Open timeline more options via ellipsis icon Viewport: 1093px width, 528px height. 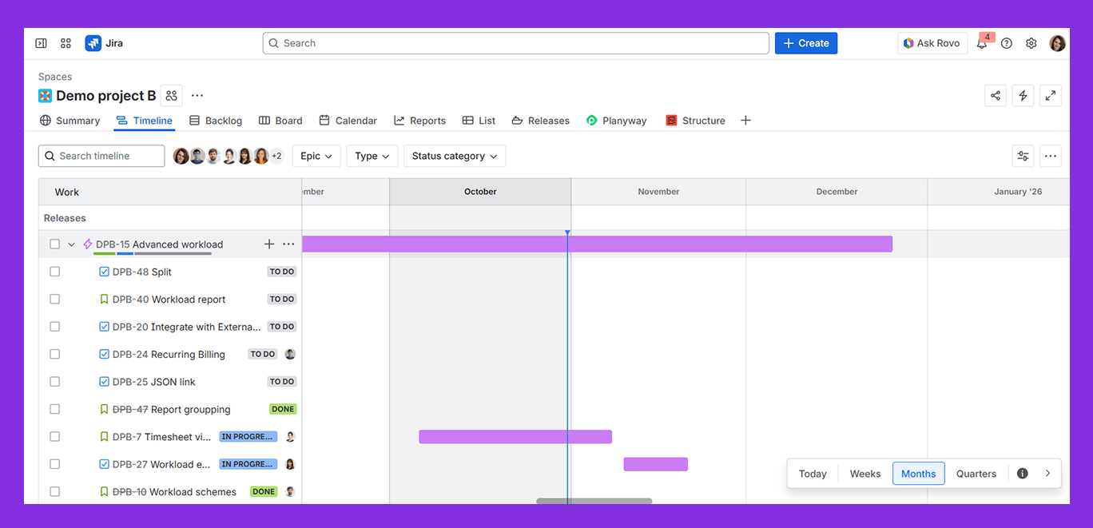[x=1050, y=156]
